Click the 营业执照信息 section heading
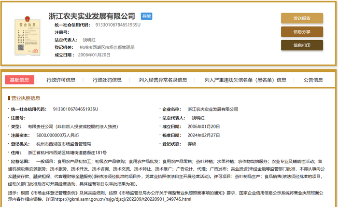Screen dimensions: 338x207 26,98
